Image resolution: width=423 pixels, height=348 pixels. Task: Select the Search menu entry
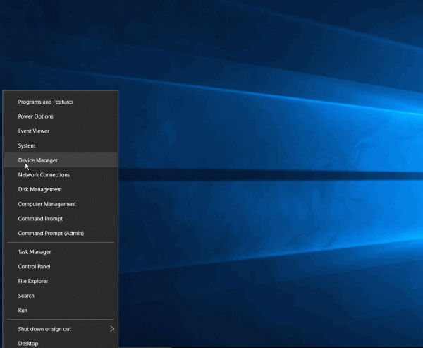click(x=61, y=296)
